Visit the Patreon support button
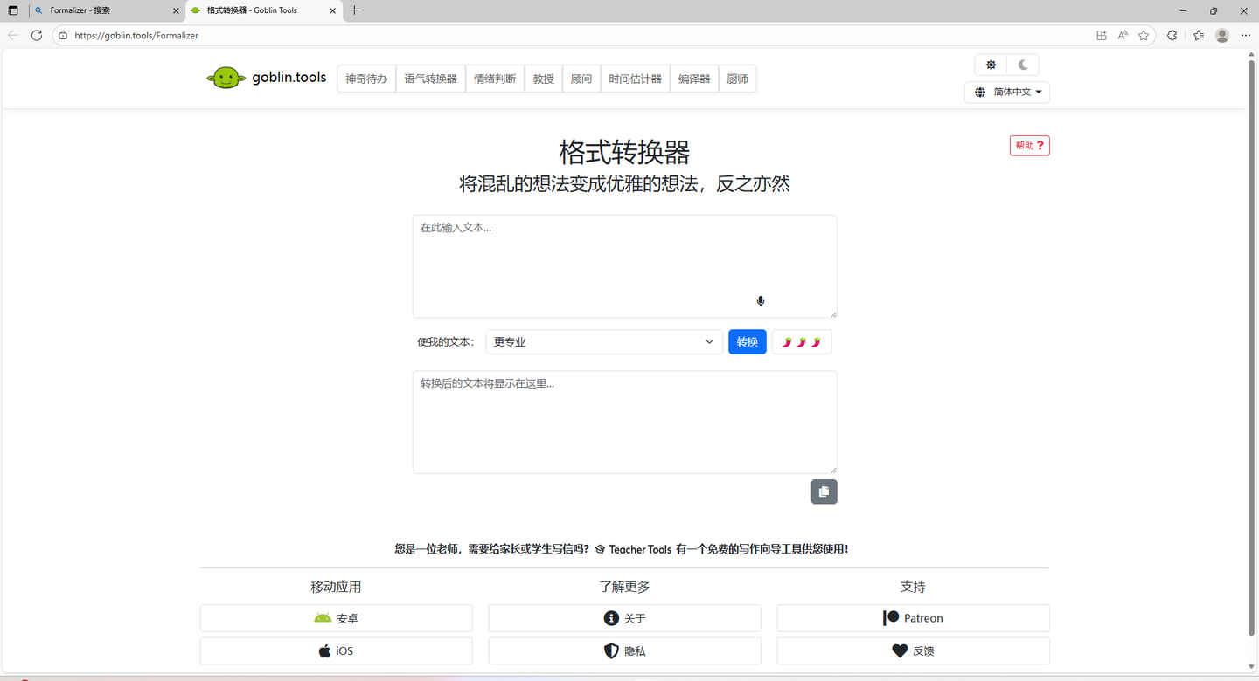Image resolution: width=1259 pixels, height=681 pixels. (913, 618)
